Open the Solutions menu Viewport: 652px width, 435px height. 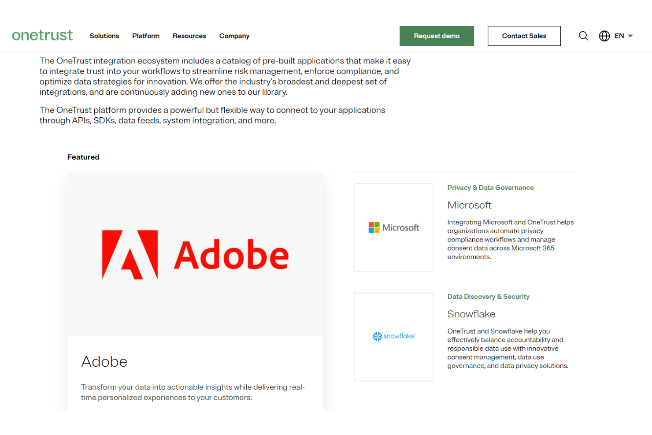pyautogui.click(x=104, y=36)
